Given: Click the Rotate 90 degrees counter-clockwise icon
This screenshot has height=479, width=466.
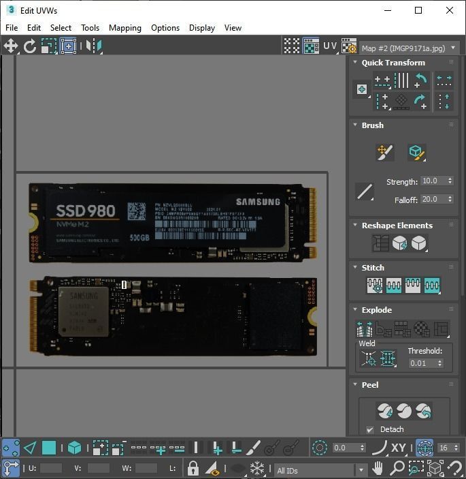Looking at the screenshot, I should (421, 80).
